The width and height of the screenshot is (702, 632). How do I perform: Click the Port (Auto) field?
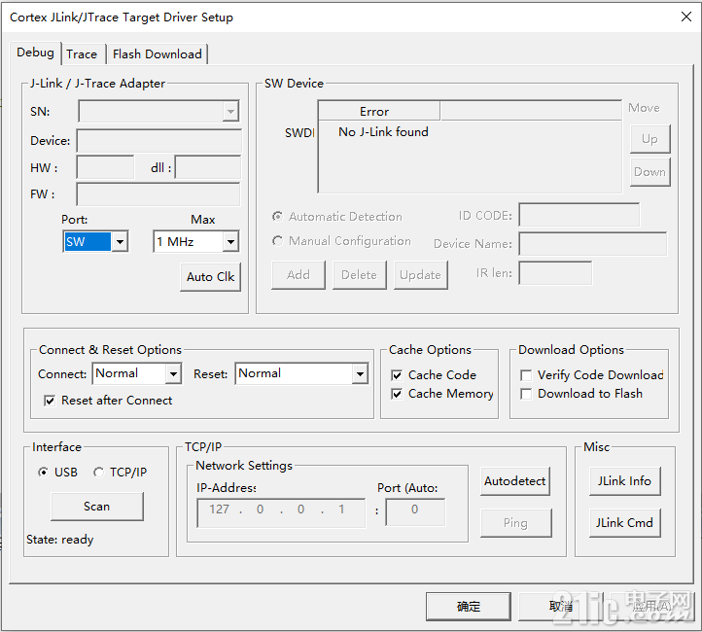[415, 513]
